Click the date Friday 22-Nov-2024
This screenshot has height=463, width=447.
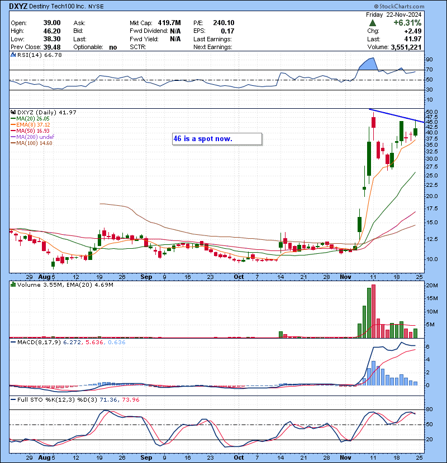[393, 15]
